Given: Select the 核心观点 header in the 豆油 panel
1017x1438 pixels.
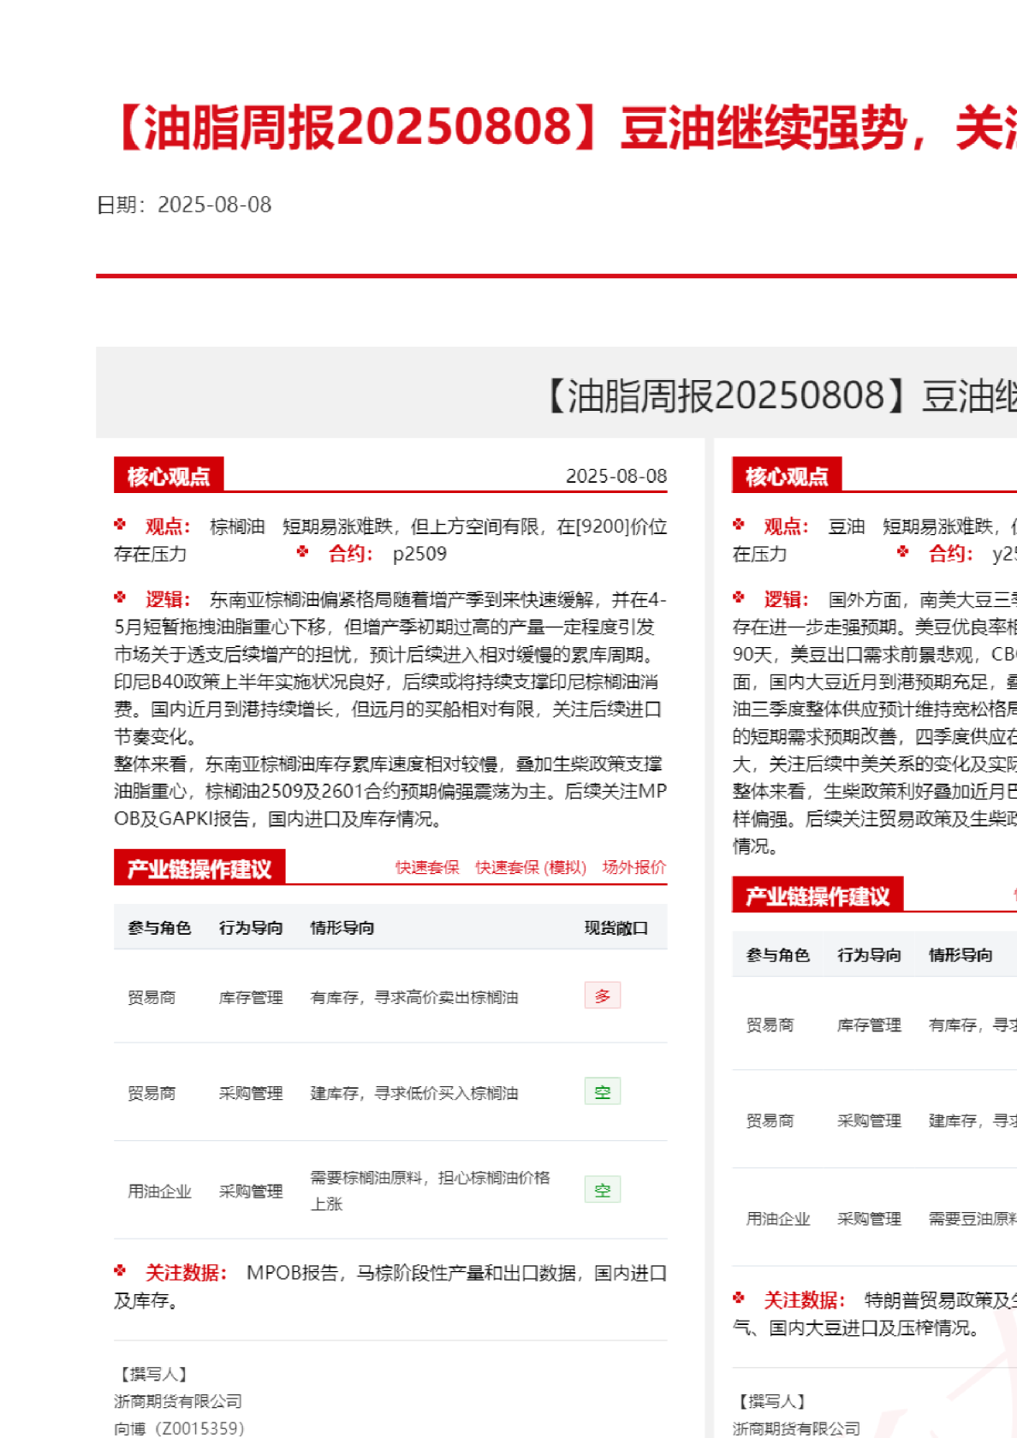Looking at the screenshot, I should (787, 476).
